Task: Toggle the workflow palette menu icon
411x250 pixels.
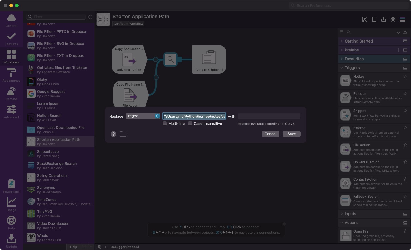Action: pos(402,19)
